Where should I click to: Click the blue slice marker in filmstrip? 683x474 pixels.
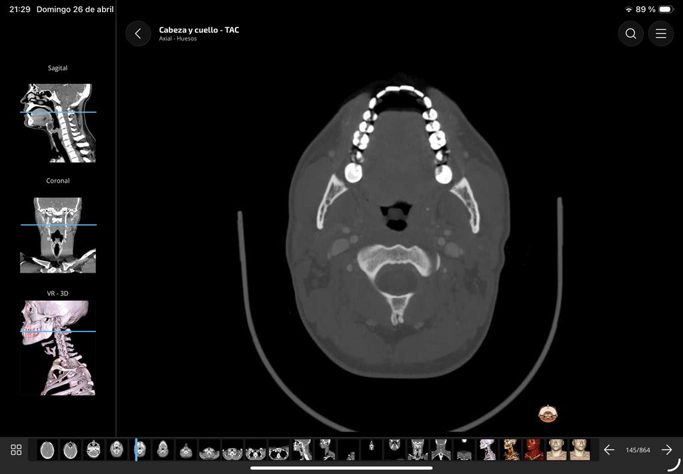pyautogui.click(x=136, y=449)
